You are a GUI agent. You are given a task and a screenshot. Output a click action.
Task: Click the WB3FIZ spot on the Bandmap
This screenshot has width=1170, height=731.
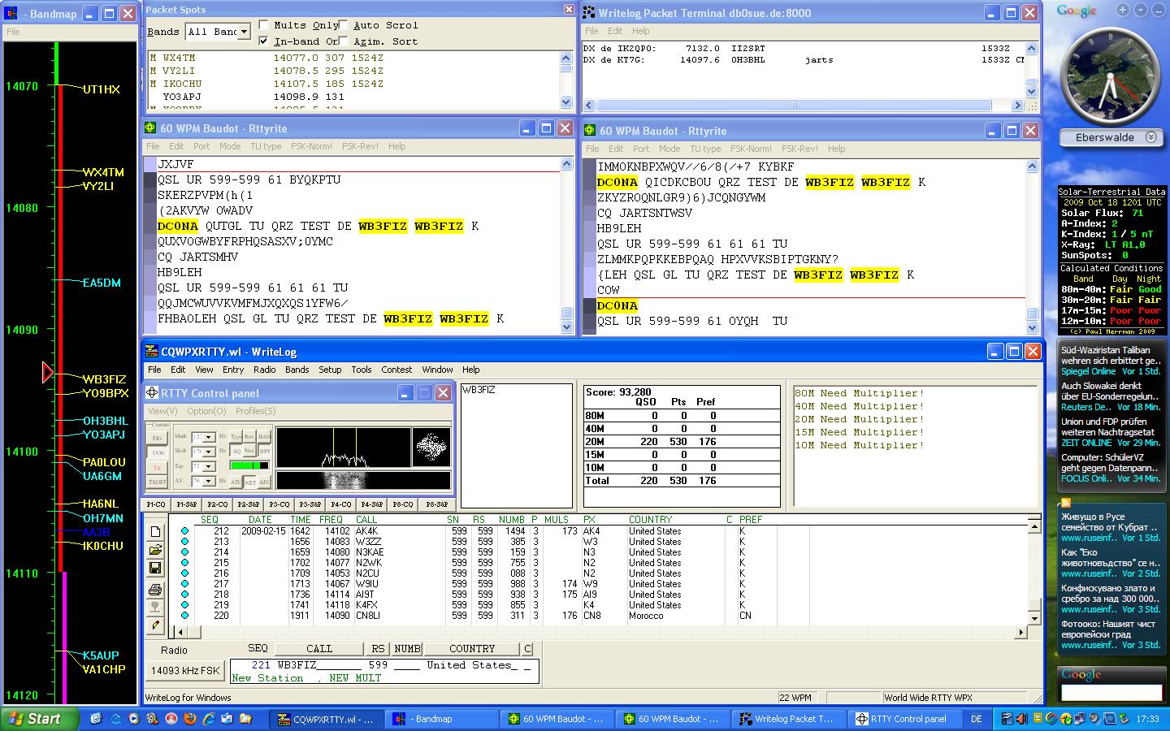[104, 379]
